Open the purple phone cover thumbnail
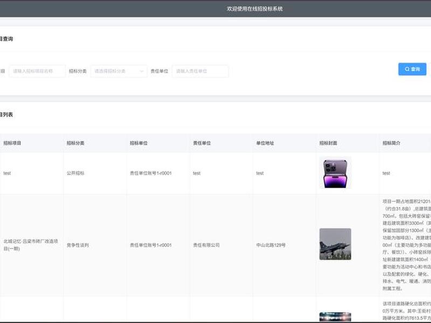This screenshot has width=431, height=323. (335, 173)
